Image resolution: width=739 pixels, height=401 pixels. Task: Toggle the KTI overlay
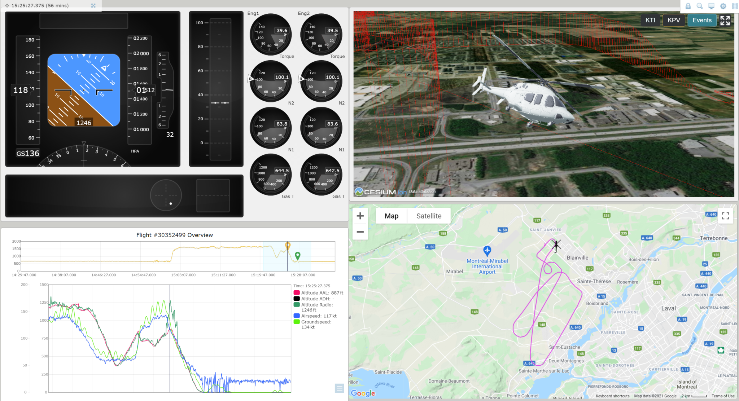(651, 20)
